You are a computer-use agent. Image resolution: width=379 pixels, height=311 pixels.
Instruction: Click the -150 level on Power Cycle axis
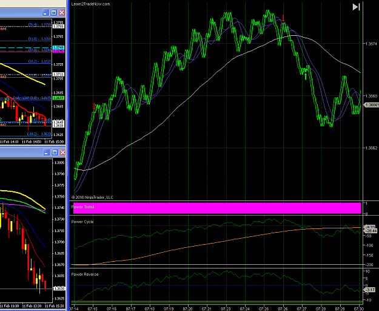(x=370, y=255)
